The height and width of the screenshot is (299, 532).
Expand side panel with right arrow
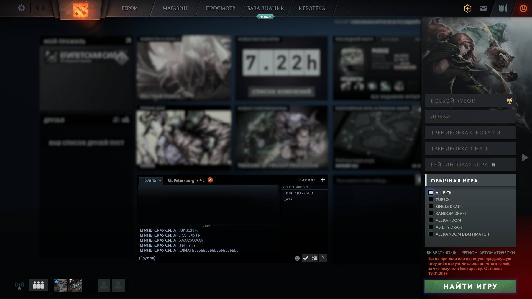pos(525,158)
